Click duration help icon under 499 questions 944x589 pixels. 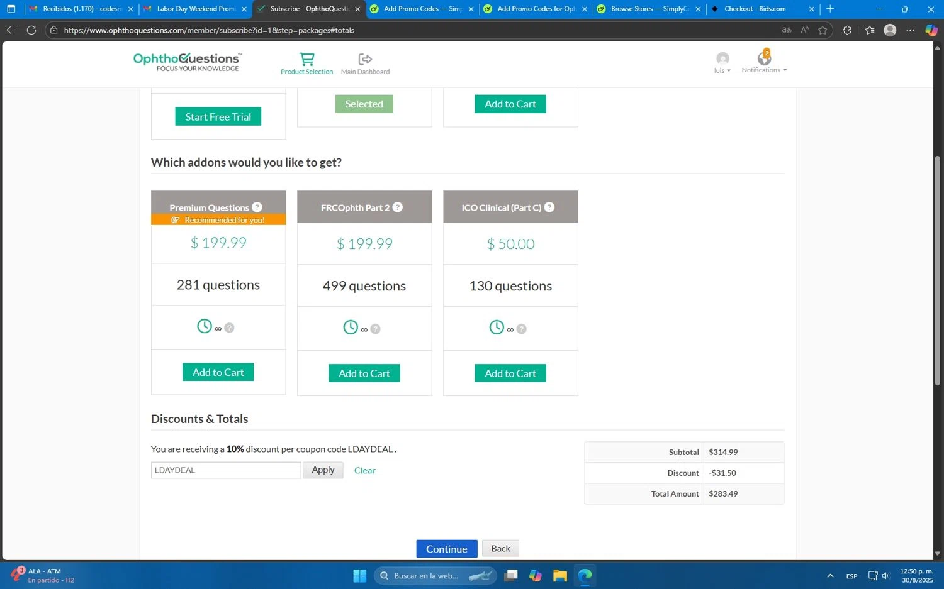point(376,329)
